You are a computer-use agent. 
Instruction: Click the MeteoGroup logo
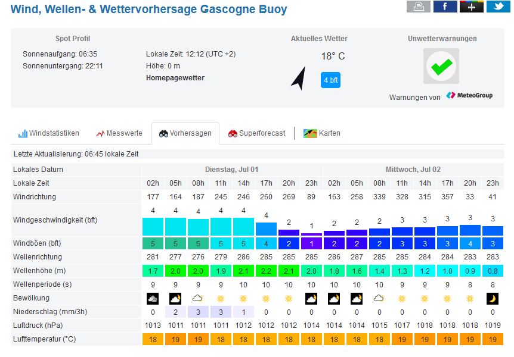pyautogui.click(x=469, y=95)
